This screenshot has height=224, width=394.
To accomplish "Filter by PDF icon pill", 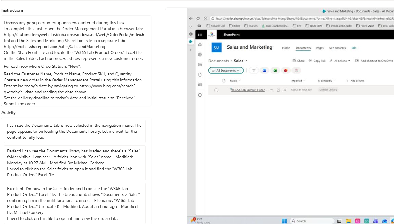I will click(x=297, y=70).
